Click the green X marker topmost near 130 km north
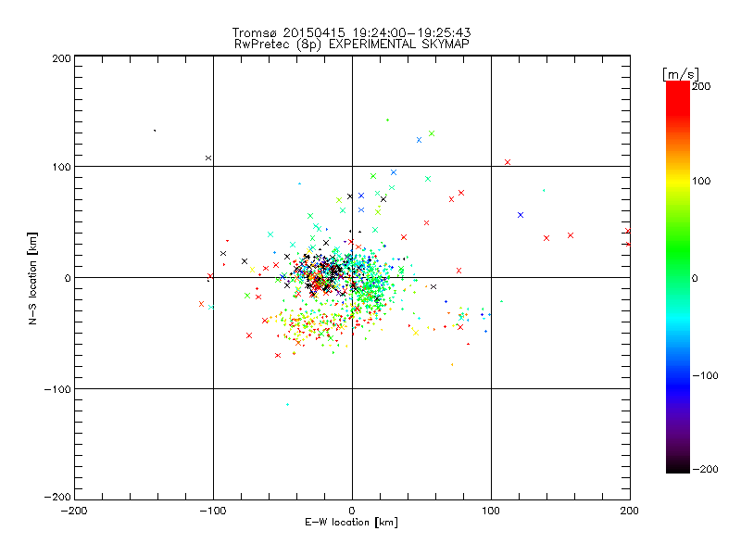741x556 pixels. tap(432, 133)
